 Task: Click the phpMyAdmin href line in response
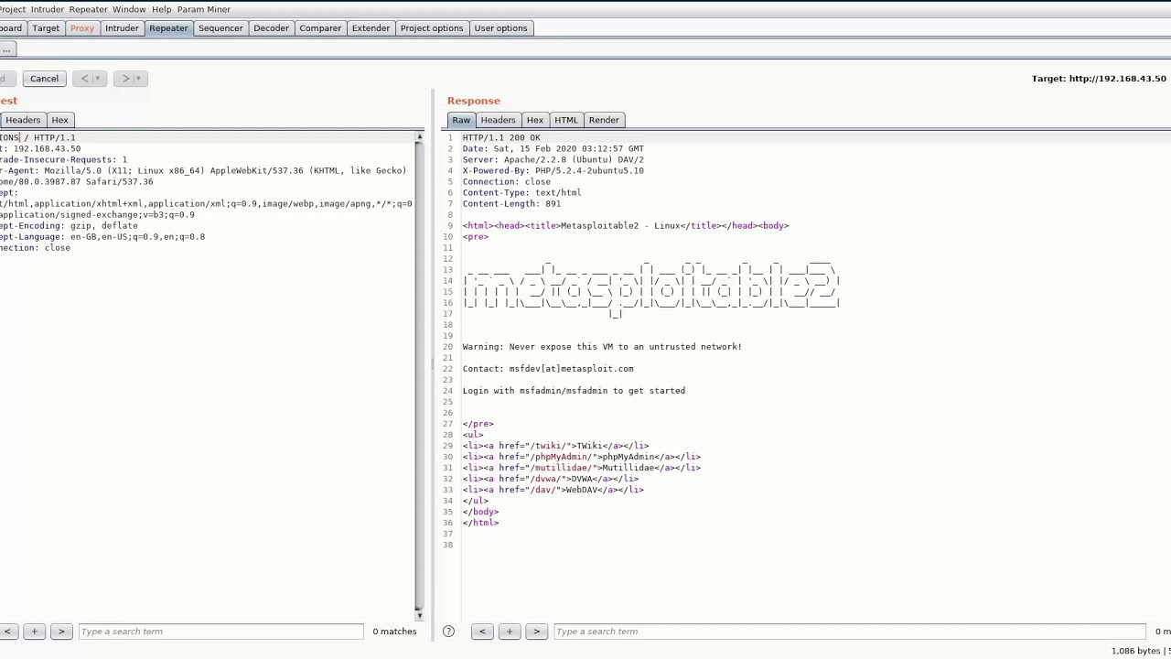click(581, 457)
